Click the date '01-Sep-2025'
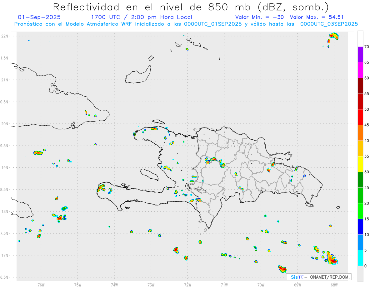This screenshot has width=375, height=289. click(39, 17)
